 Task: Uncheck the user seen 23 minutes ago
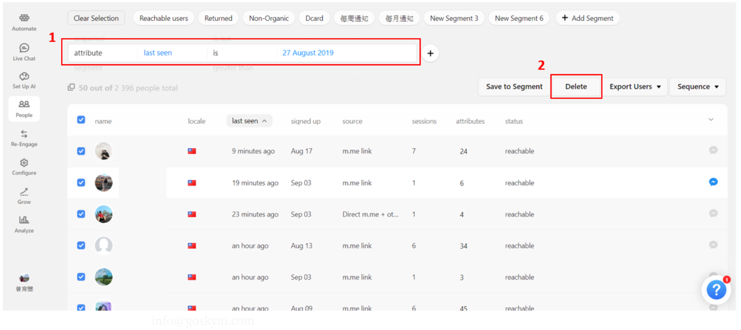[x=81, y=214]
